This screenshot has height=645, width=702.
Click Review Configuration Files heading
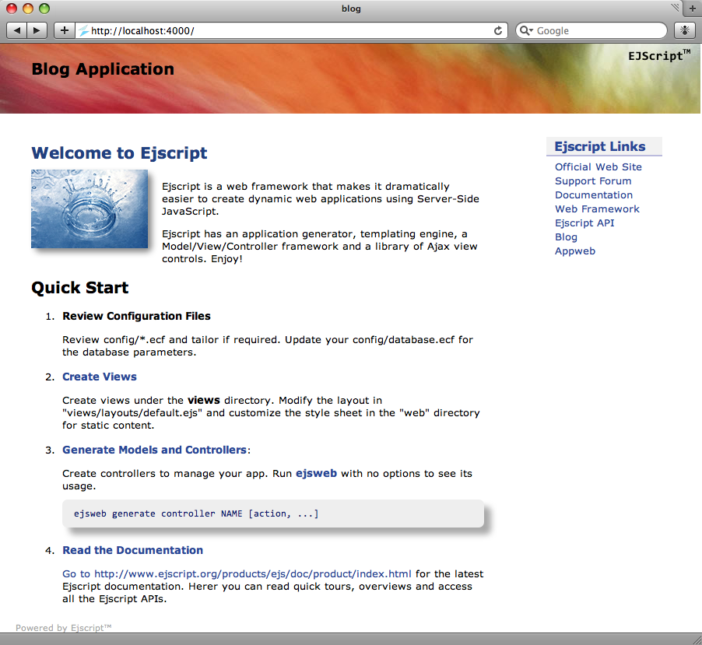click(136, 316)
